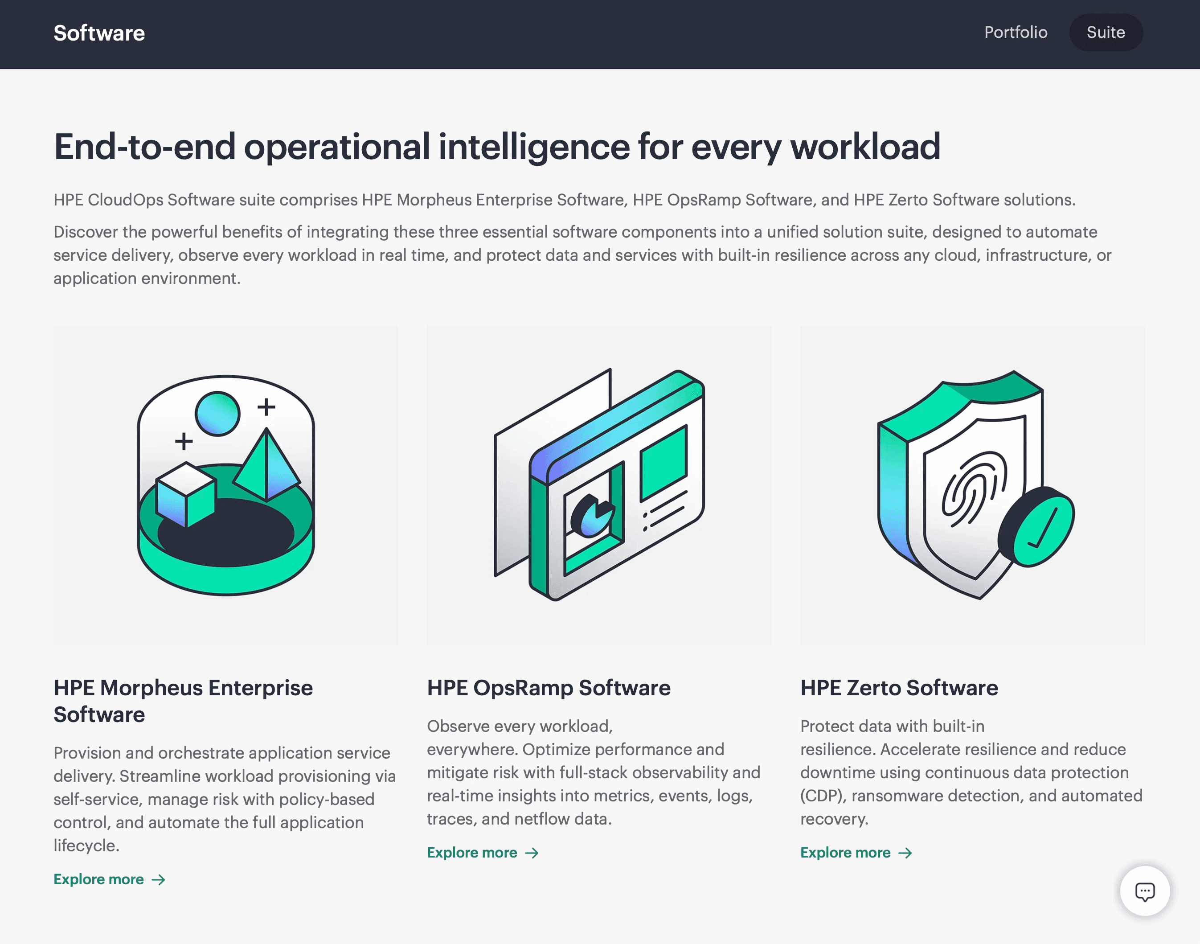Click the description 'Protect data with built-in resilience'
Screen dimensions: 1200x944
pos(971,773)
